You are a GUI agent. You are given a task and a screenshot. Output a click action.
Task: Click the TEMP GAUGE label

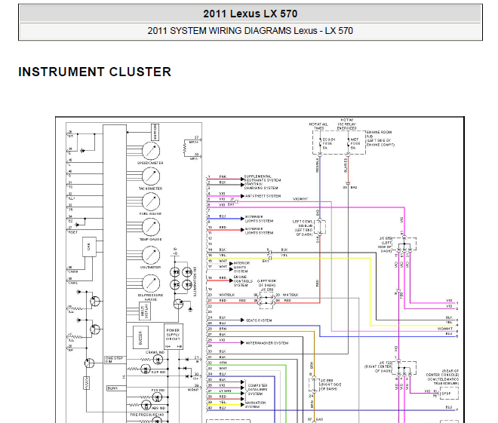click(x=151, y=239)
